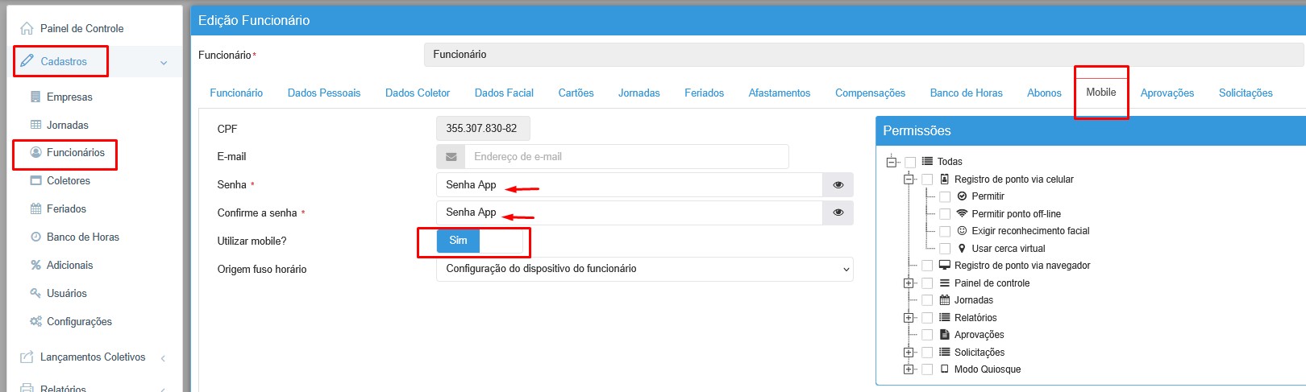This screenshot has width=1306, height=392.
Task: Toggle the Utilizar mobile Sim switch
Action: coord(480,241)
